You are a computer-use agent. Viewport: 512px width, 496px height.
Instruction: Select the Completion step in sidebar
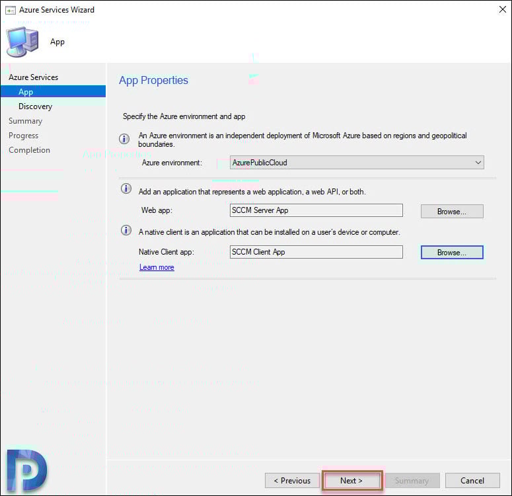coord(29,150)
